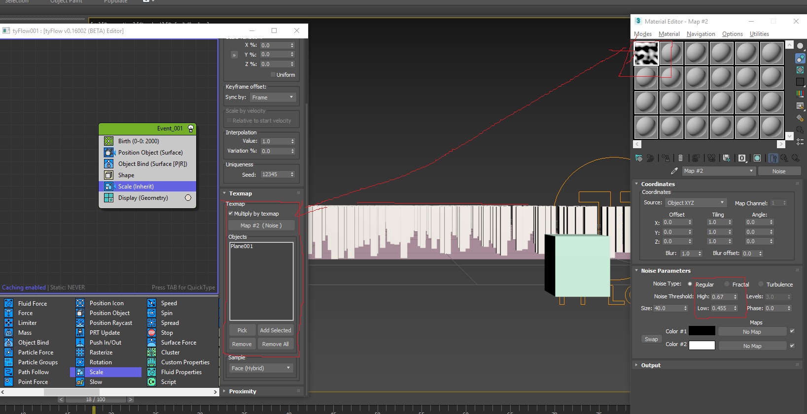The image size is (807, 414).
Task: Select the Fractal noise type radio button
Action: point(727,284)
